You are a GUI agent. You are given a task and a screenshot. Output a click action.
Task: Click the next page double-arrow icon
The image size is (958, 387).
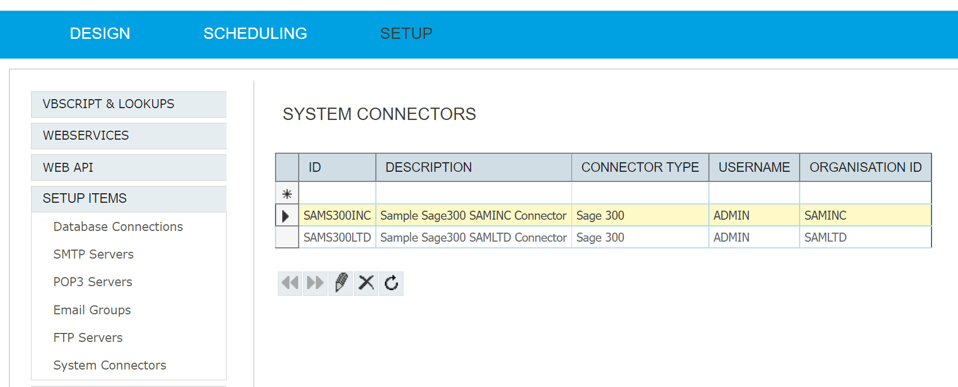click(x=315, y=283)
